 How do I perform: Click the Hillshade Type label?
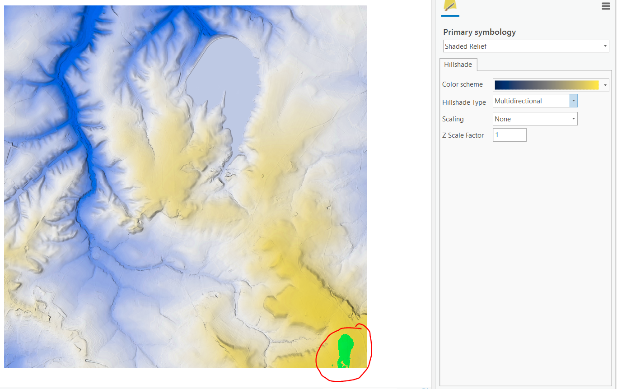coord(464,102)
